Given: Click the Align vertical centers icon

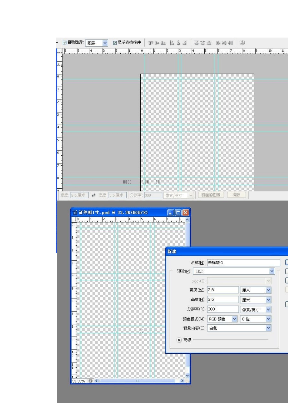Looking at the screenshot, I should pyautogui.click(x=157, y=43).
